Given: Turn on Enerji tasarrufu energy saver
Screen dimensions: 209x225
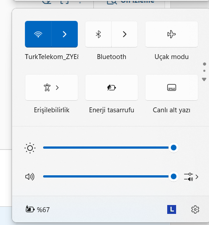Looking at the screenshot, I should click(112, 87).
